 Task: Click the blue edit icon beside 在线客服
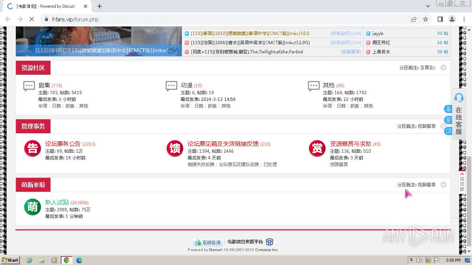(448, 131)
